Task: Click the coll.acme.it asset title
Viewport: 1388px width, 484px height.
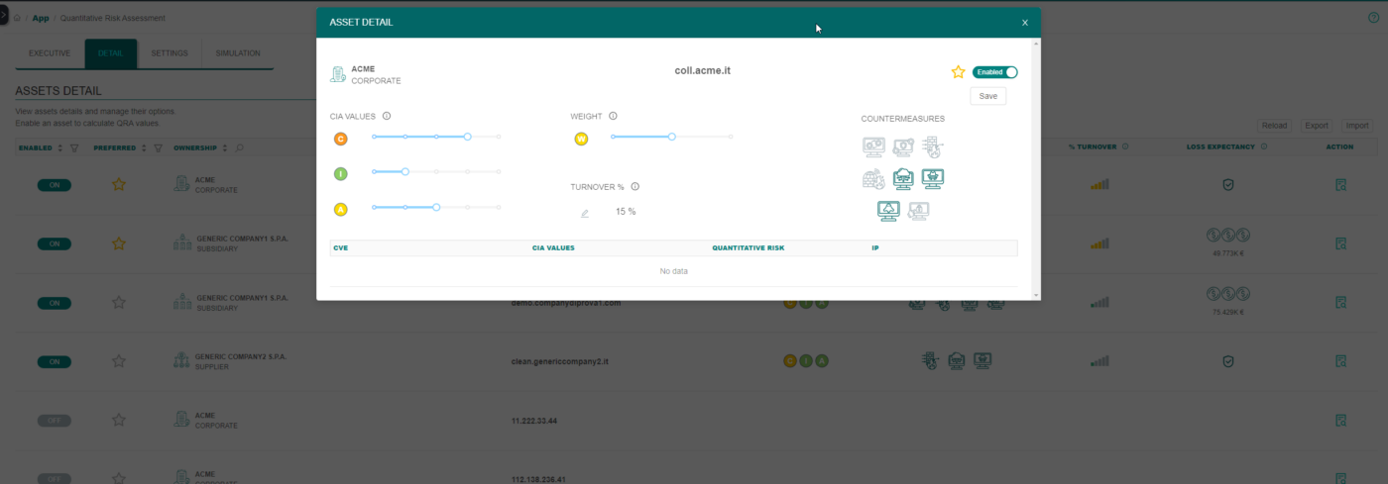Action: [x=703, y=70]
